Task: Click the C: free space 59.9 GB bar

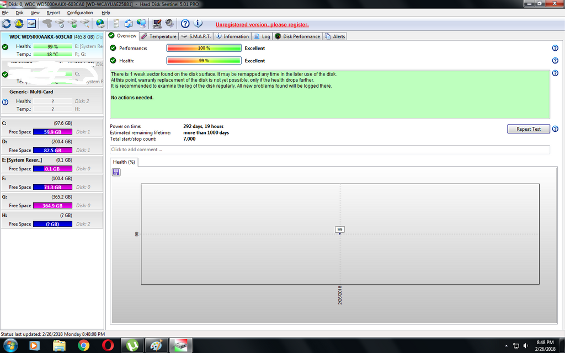Action: pyautogui.click(x=52, y=132)
